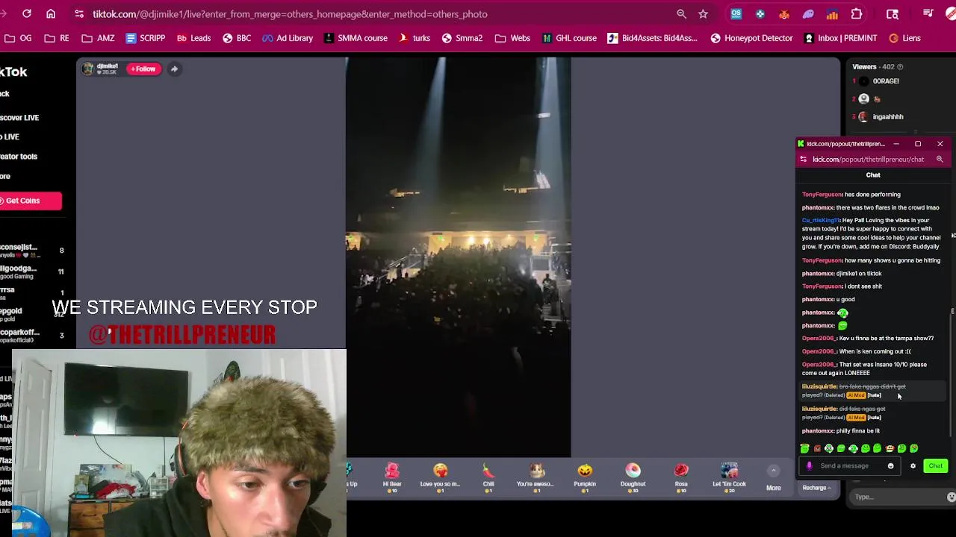956x537 pixels.
Task: Open the Bid4Assets bookmark
Action: [x=653, y=38]
